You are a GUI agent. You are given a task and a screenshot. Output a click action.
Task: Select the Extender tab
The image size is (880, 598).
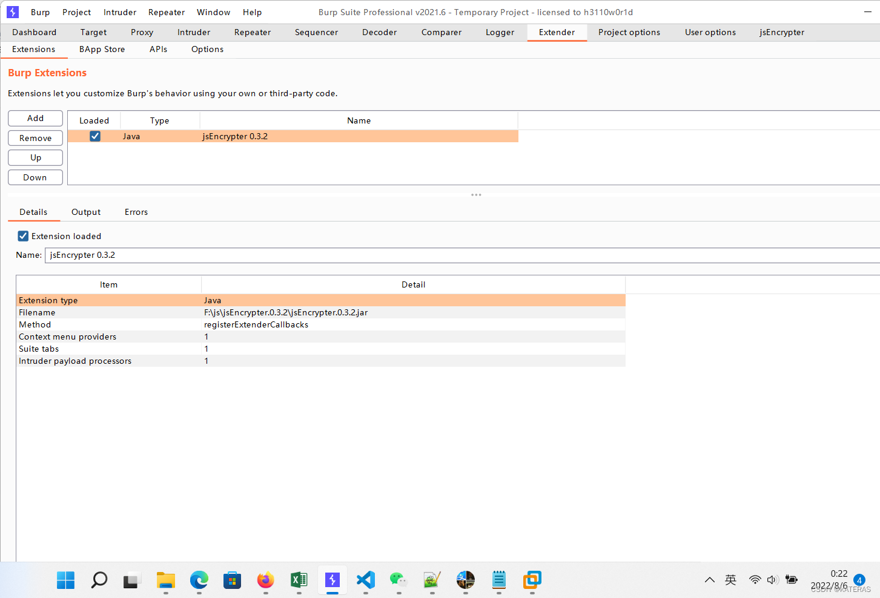(557, 32)
